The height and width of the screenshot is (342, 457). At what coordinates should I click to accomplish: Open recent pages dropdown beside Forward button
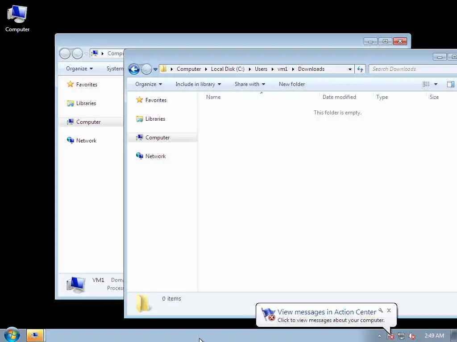(155, 69)
